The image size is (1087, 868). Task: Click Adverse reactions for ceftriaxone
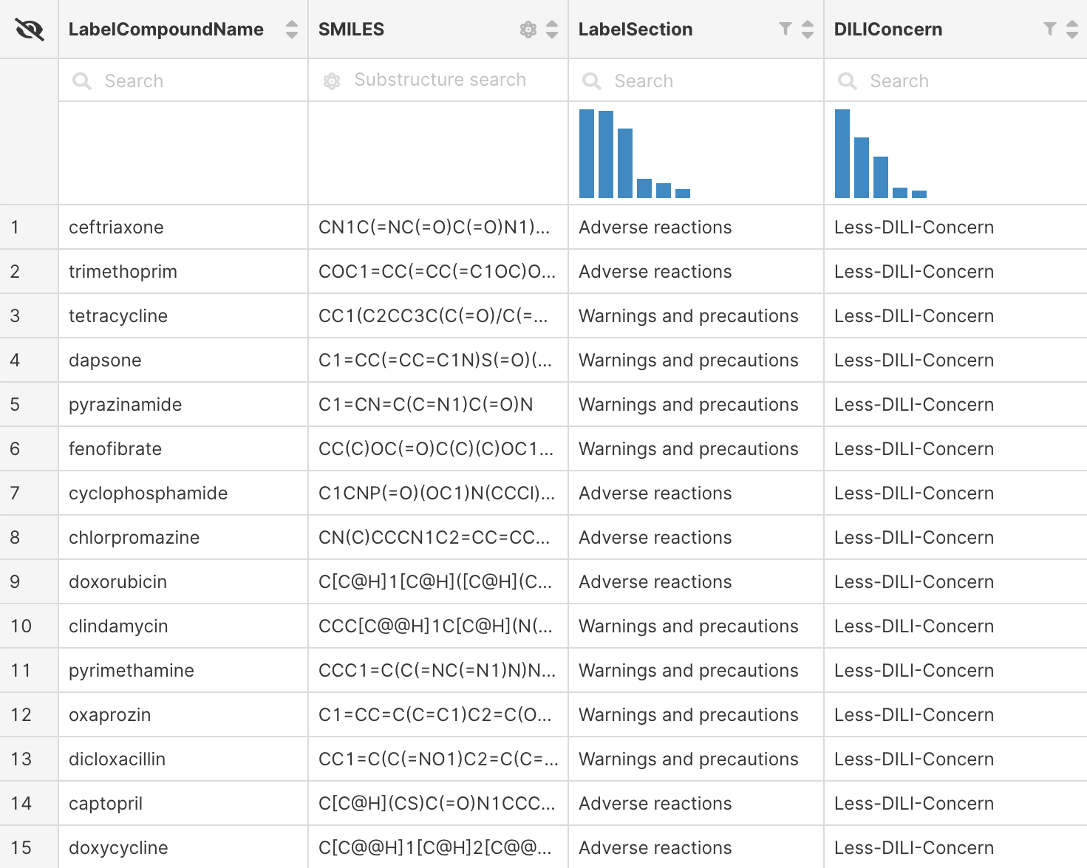[x=696, y=227]
